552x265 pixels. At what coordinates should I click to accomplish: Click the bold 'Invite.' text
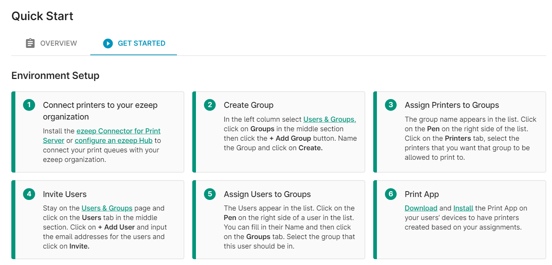(79, 246)
